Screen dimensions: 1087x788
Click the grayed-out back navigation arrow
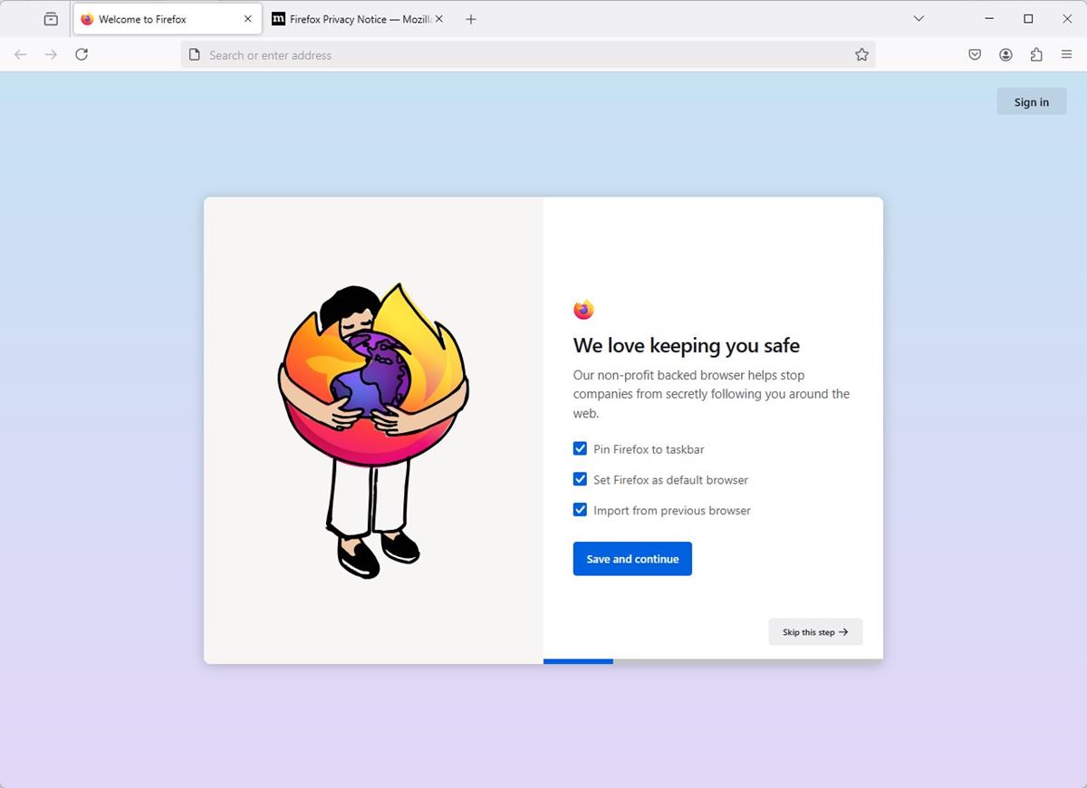tap(20, 54)
